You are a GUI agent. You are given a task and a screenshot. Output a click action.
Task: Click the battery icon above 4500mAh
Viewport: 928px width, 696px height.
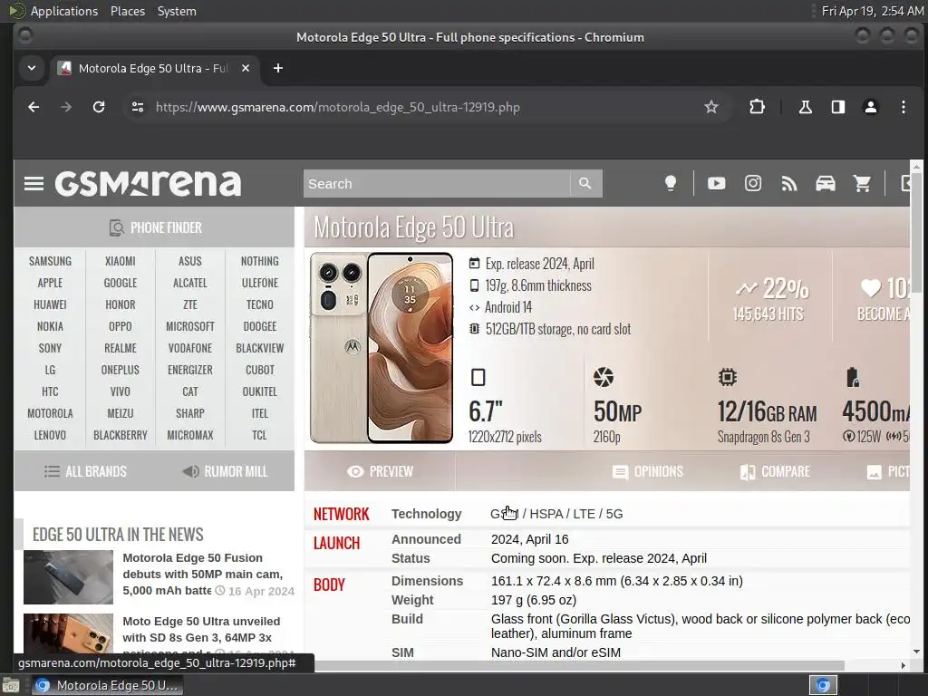tap(853, 377)
